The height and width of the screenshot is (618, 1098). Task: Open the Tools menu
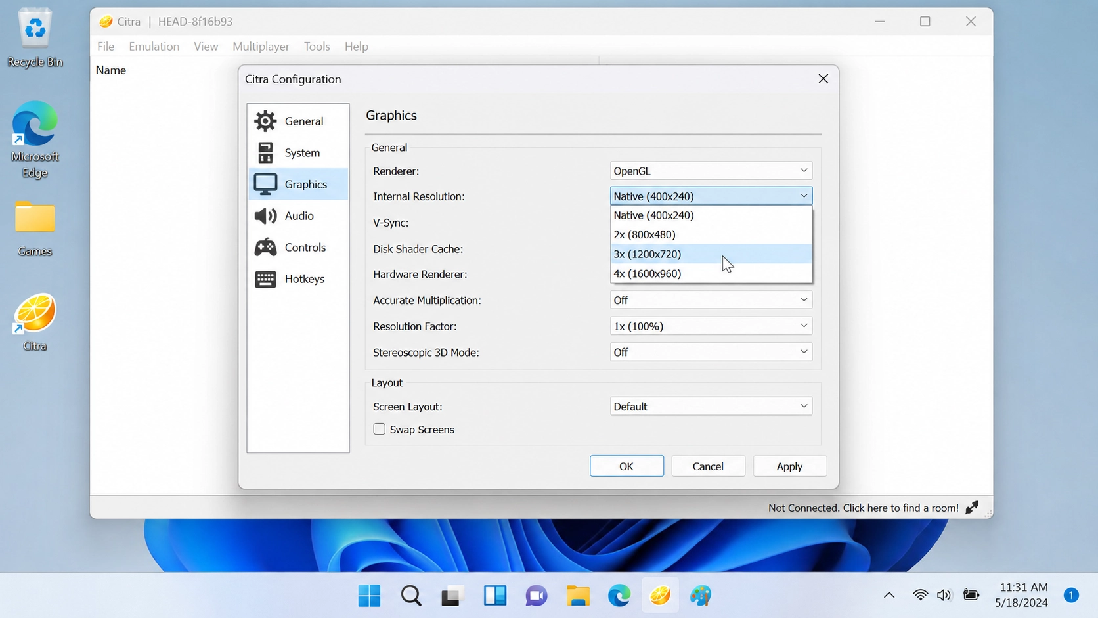317,46
